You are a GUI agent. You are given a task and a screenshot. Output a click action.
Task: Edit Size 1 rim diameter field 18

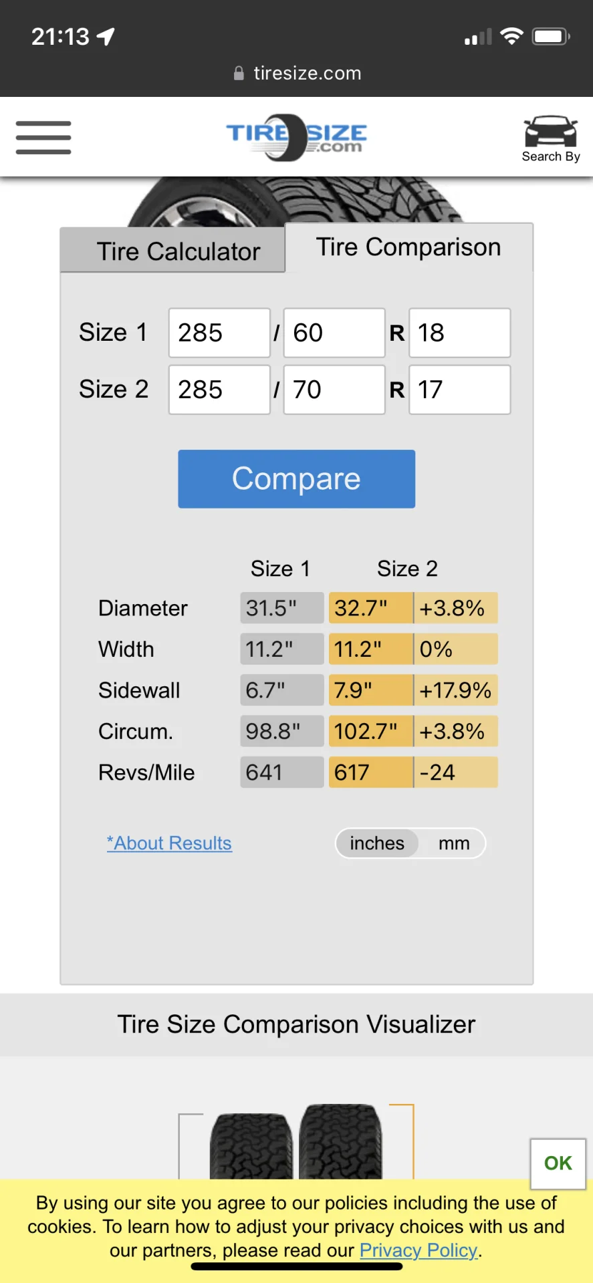coord(460,333)
